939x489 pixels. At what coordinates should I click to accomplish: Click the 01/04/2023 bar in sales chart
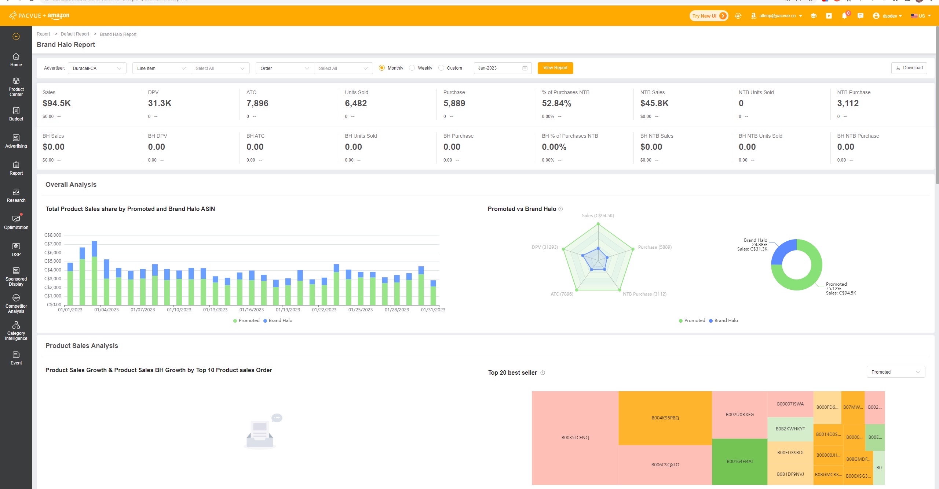tap(106, 282)
